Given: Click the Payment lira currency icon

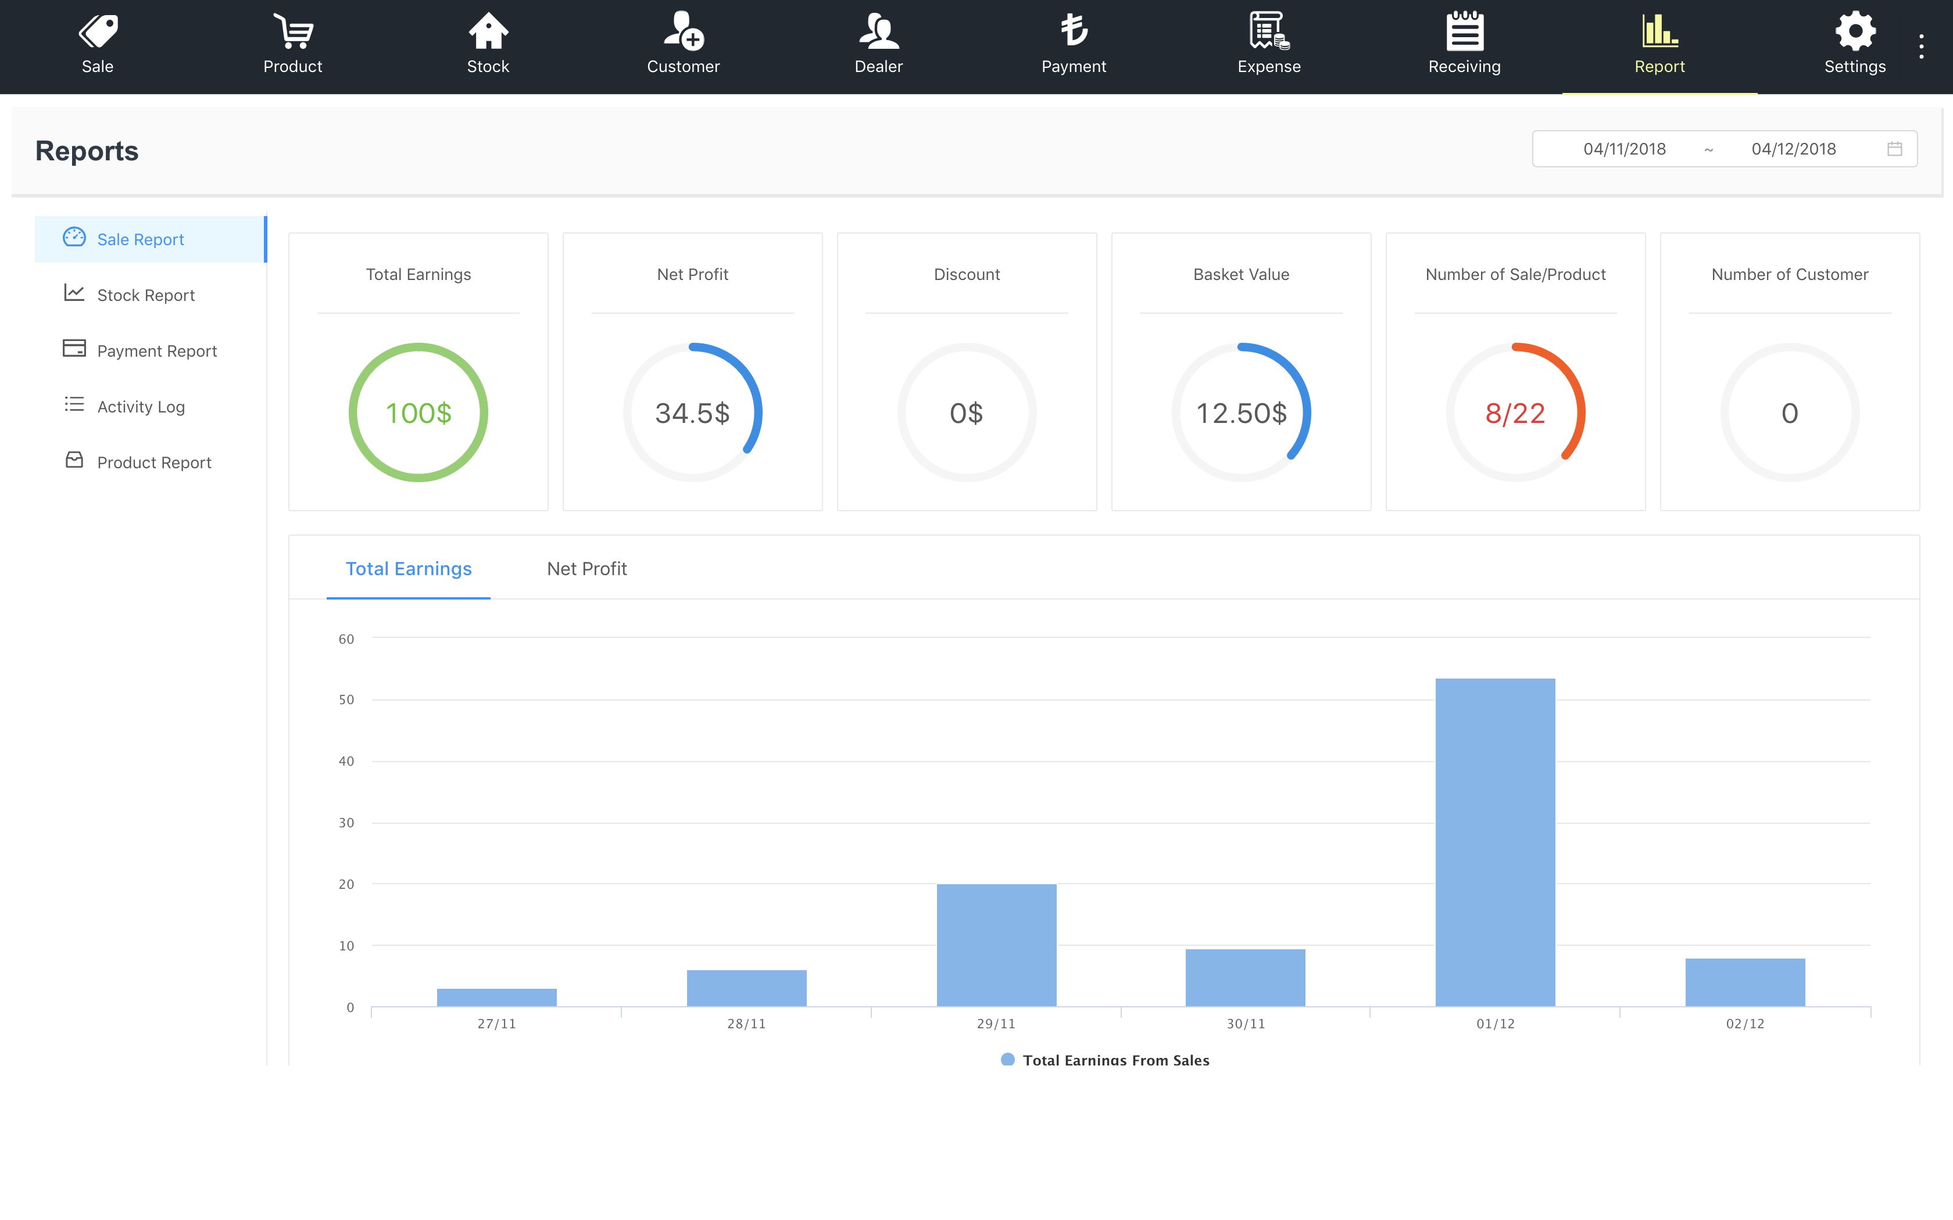Looking at the screenshot, I should [1074, 31].
